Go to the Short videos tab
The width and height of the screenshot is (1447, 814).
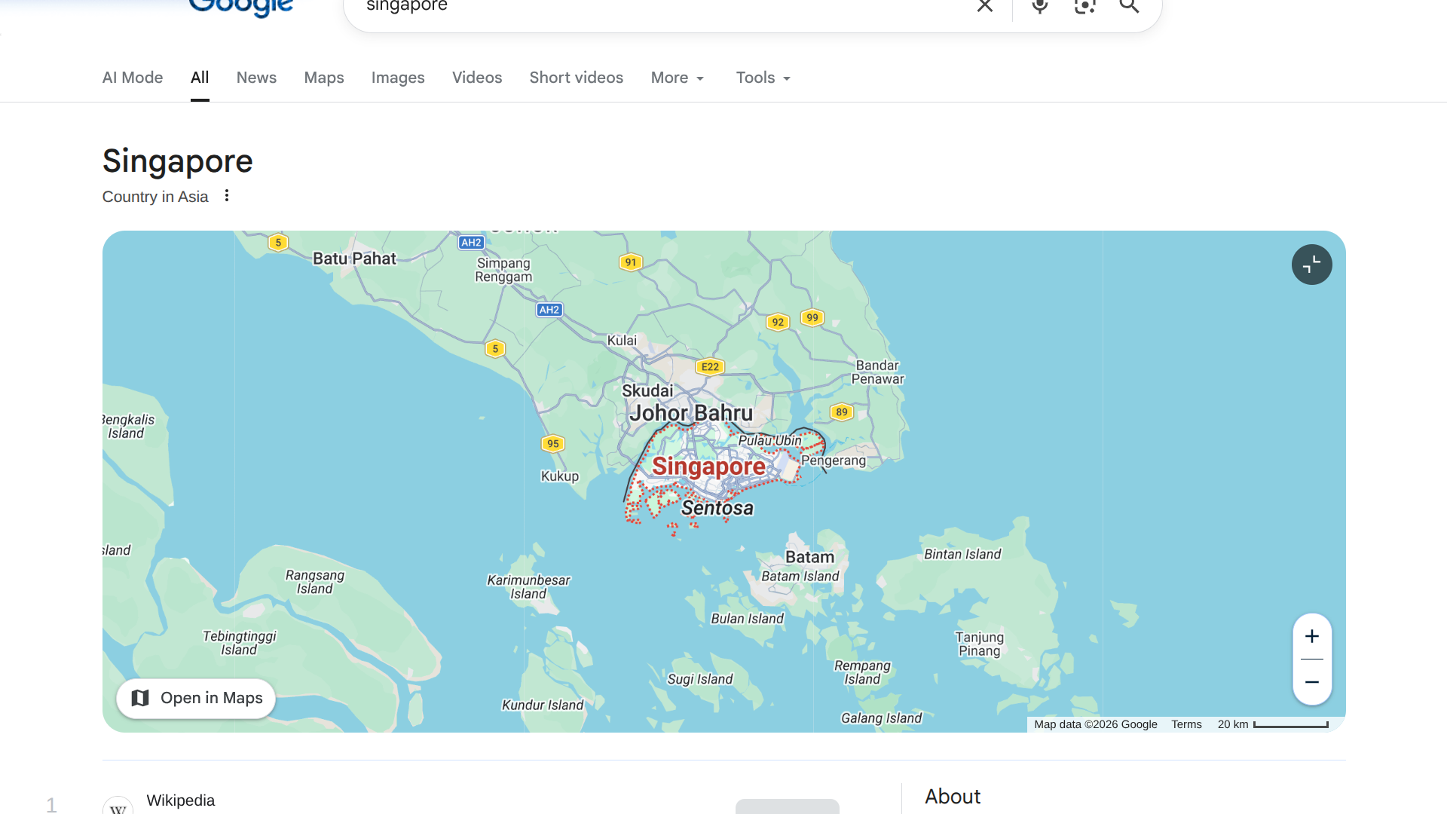[576, 78]
